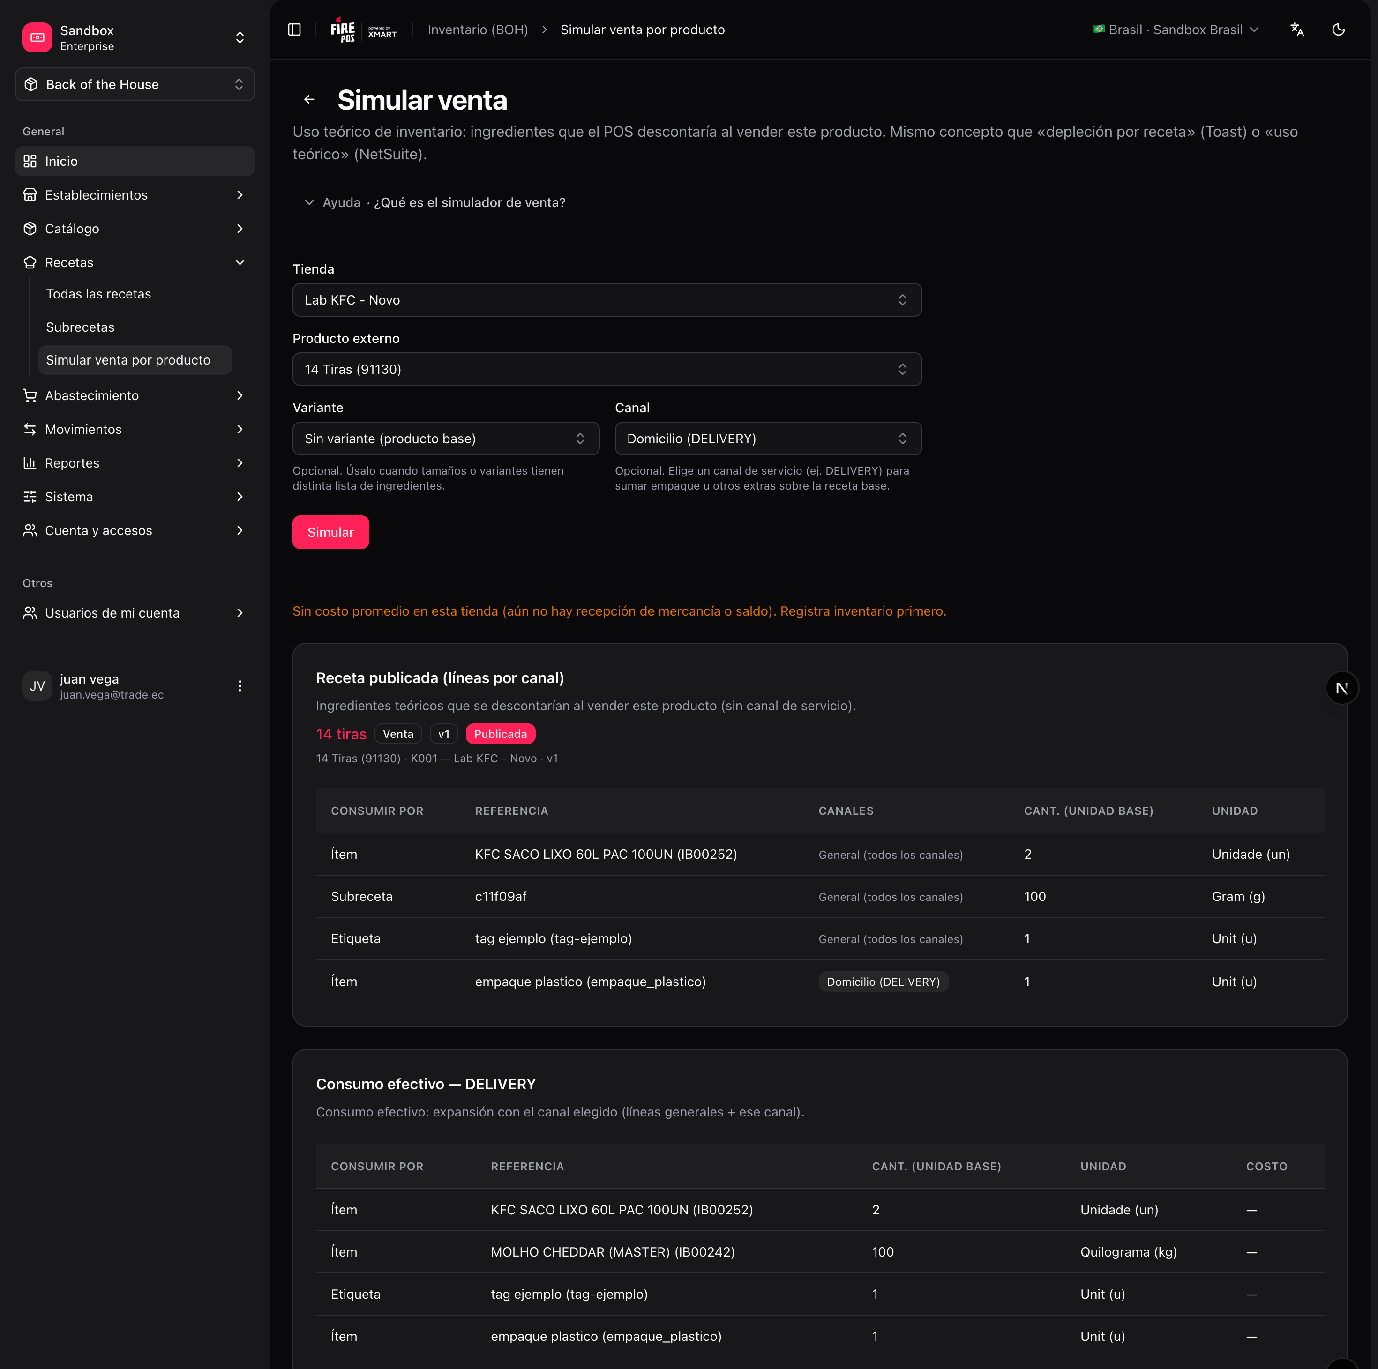1378x1369 pixels.
Task: Expand the Ayuda simulador de venta section
Action: point(436,202)
